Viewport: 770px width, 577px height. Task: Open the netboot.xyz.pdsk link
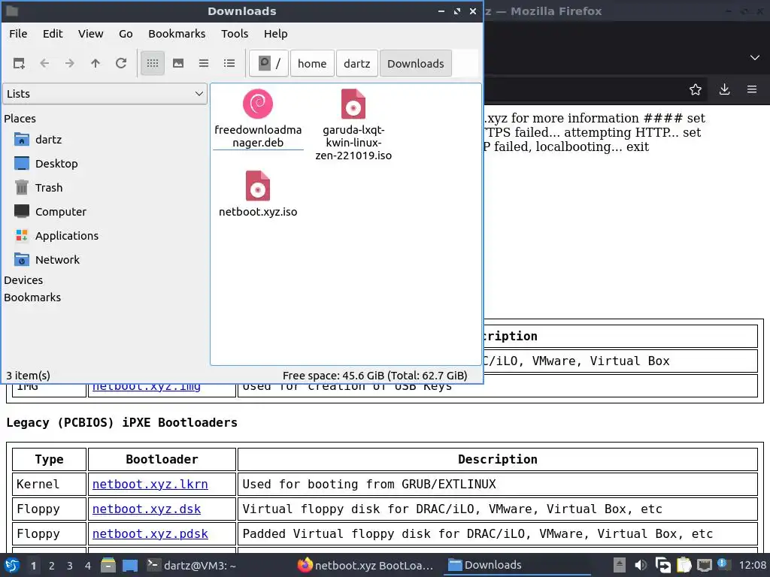point(150,534)
